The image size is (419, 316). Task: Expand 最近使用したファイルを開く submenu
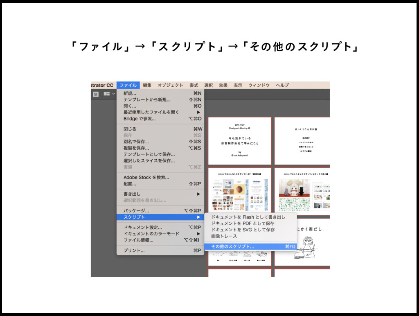point(160,112)
